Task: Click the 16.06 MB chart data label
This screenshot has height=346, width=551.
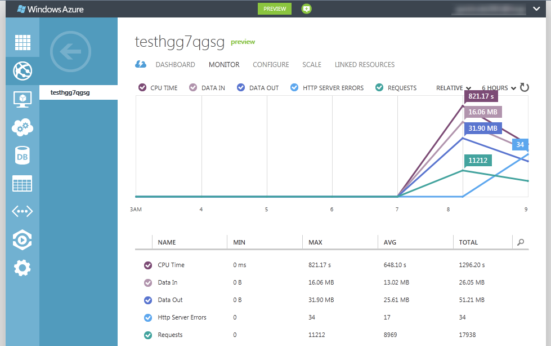Action: coord(483,112)
